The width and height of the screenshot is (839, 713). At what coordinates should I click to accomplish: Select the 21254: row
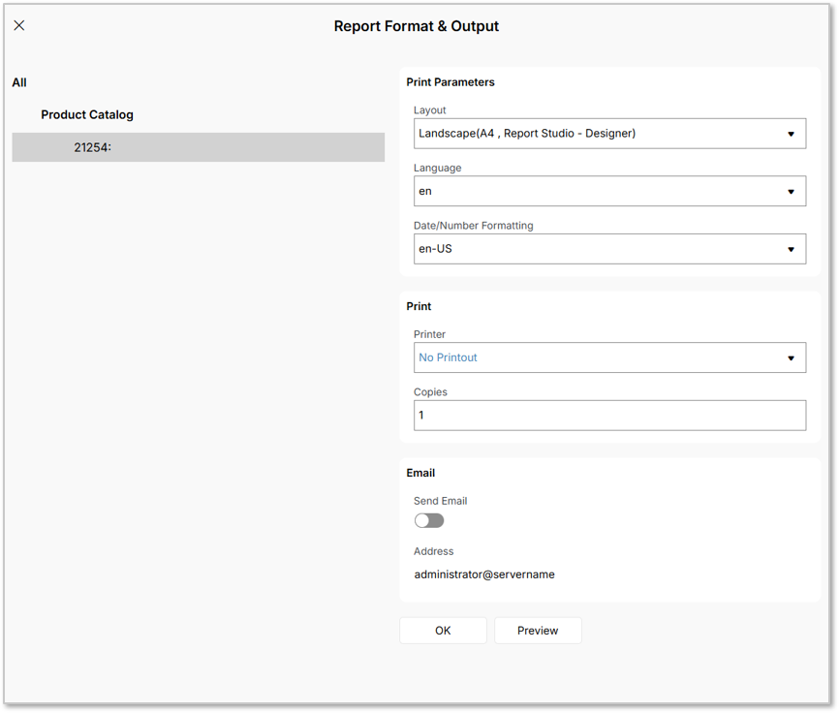click(198, 147)
